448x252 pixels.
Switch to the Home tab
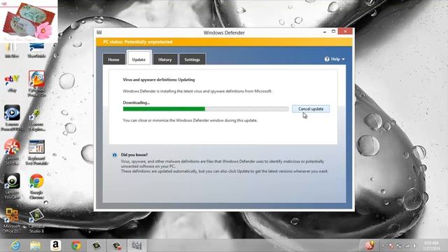coord(113,59)
